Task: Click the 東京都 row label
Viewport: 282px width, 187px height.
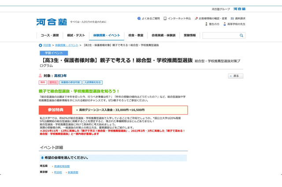Action: coord(44,172)
